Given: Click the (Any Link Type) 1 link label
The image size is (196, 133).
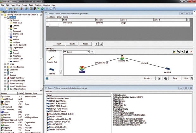Looking at the screenshot, I should point(101,63).
